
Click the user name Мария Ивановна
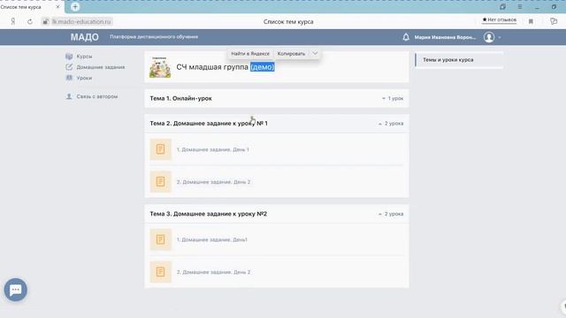pyautogui.click(x=445, y=37)
